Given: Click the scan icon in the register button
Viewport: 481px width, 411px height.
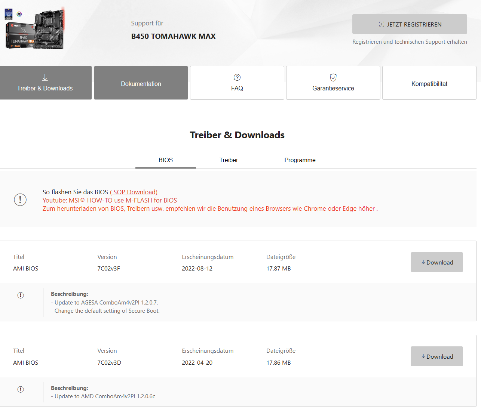Looking at the screenshot, I should tap(382, 24).
